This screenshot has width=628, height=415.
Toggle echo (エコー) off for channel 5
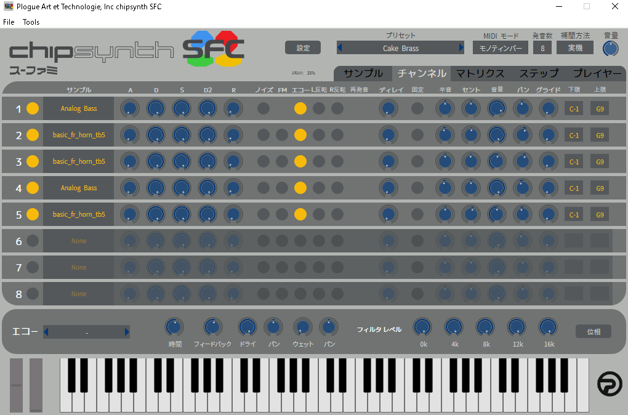[x=300, y=214]
